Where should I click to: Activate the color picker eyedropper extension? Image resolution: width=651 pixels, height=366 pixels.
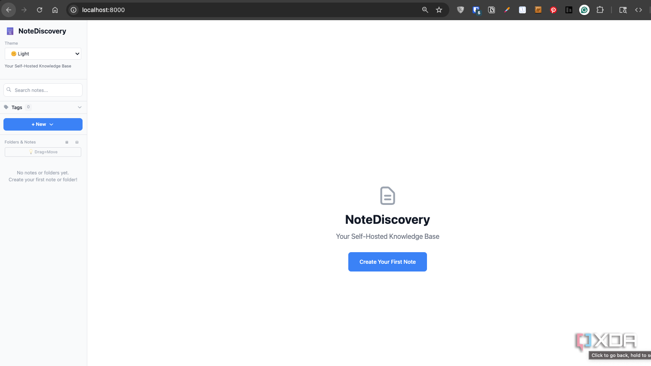(507, 10)
